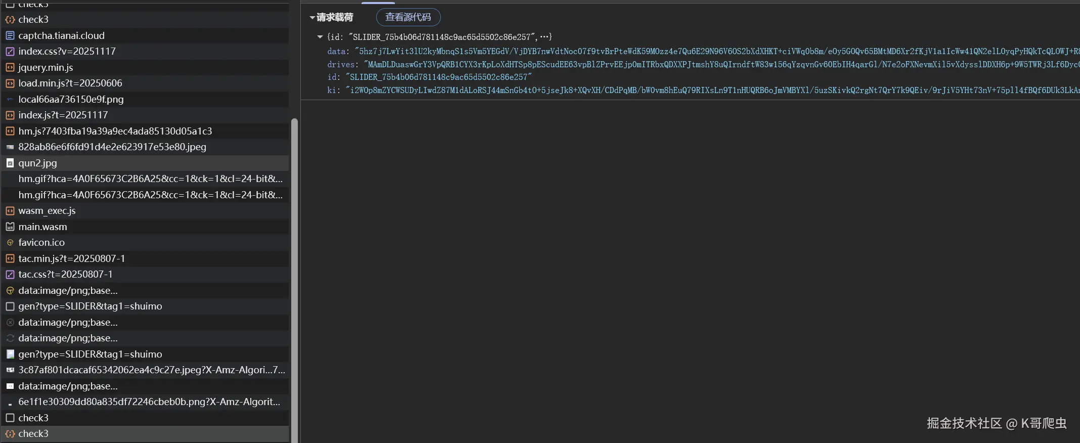Select the jquery.min.js request name
The height and width of the screenshot is (443, 1080).
(x=46, y=67)
